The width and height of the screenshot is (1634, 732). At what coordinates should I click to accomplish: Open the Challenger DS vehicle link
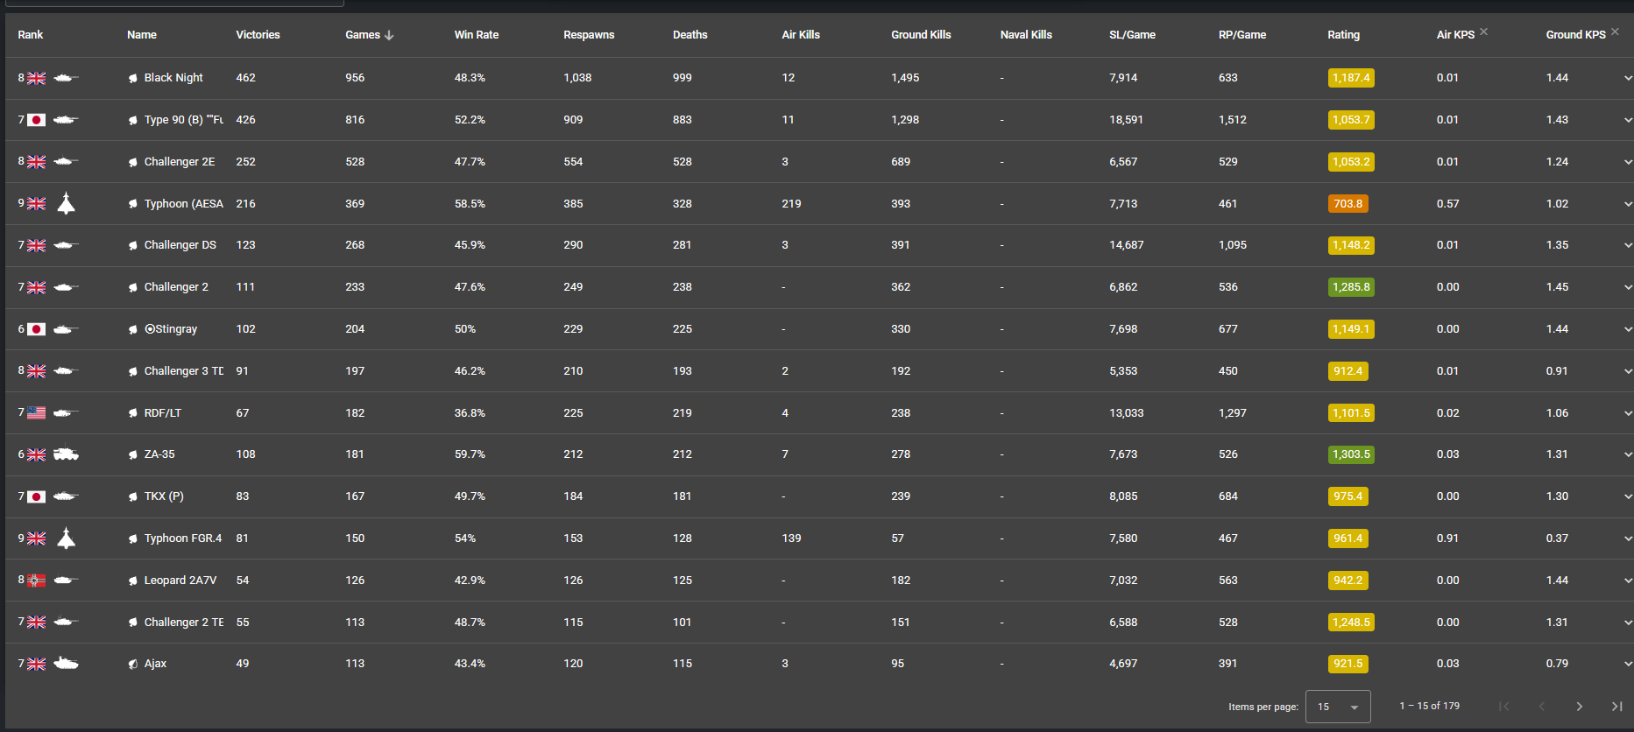[180, 245]
